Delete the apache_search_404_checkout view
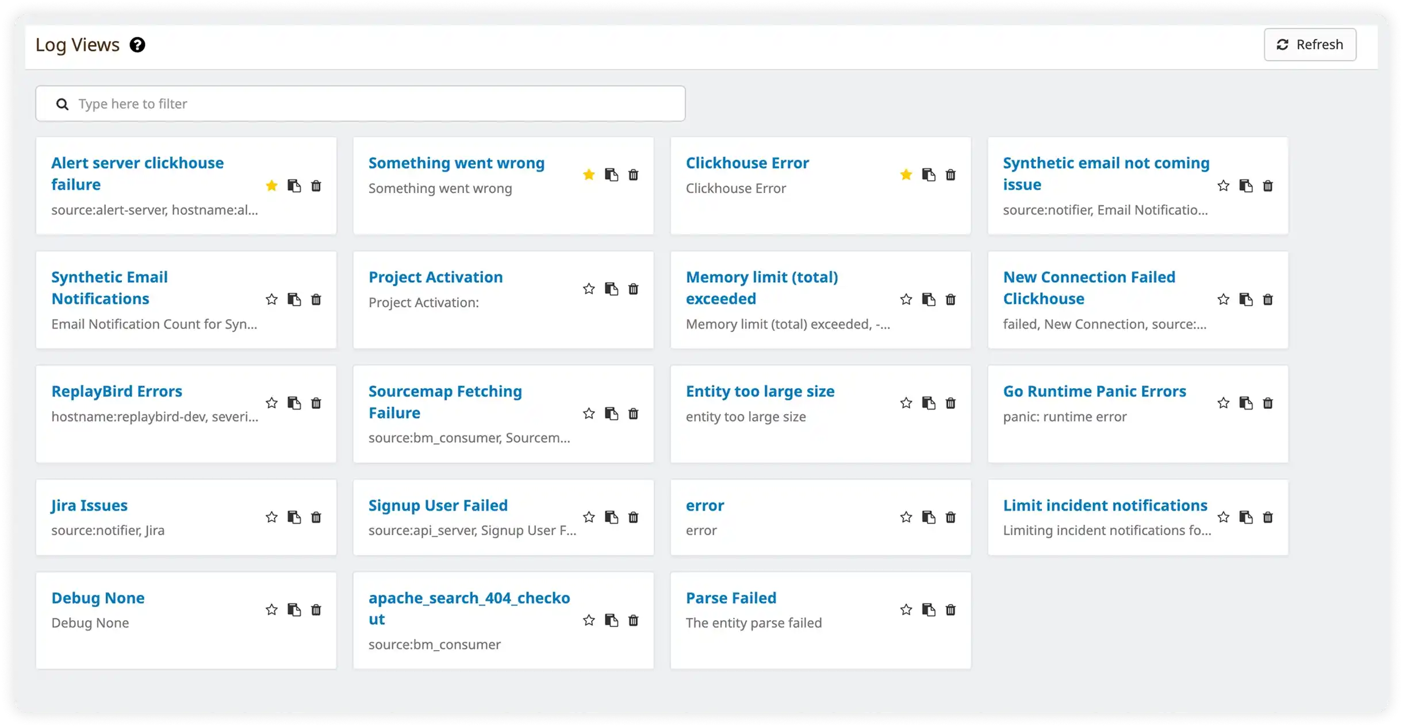The width and height of the screenshot is (1403, 727). (634, 621)
